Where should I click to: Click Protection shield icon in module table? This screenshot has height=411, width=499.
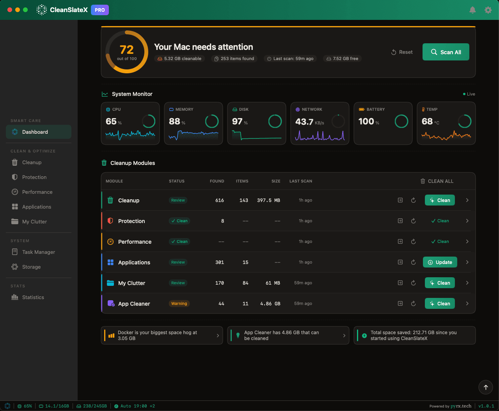coord(110,221)
